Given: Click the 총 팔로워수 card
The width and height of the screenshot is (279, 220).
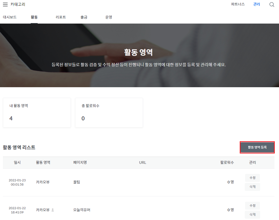Looking at the screenshot, I should [109, 113].
